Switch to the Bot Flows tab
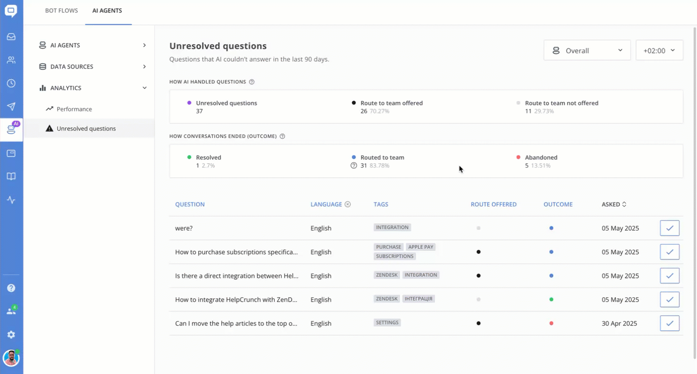The height and width of the screenshot is (374, 697). point(61,11)
